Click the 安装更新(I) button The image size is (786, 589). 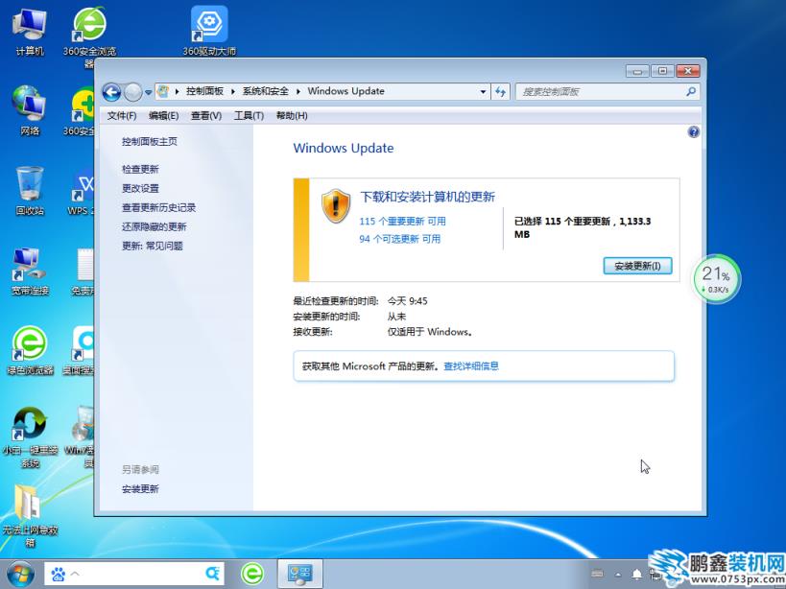coord(637,266)
